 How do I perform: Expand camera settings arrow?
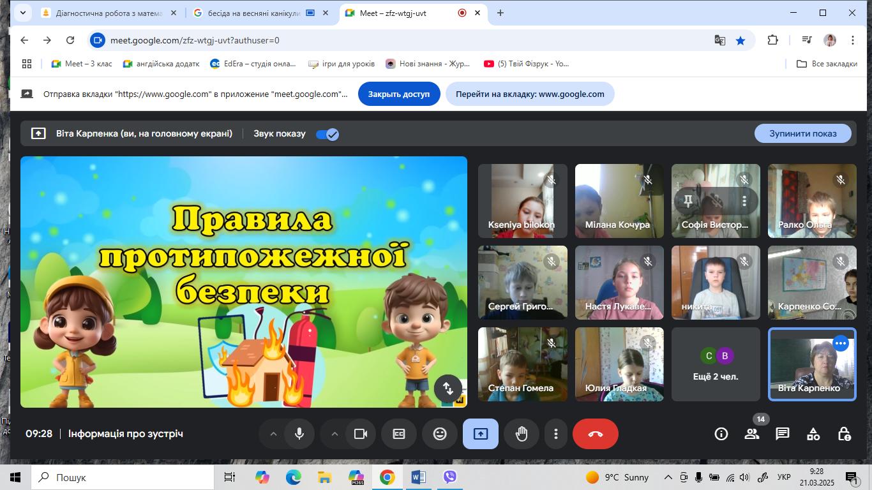coord(335,434)
